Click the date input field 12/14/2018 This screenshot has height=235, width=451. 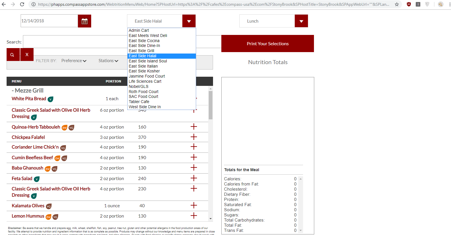coord(49,21)
